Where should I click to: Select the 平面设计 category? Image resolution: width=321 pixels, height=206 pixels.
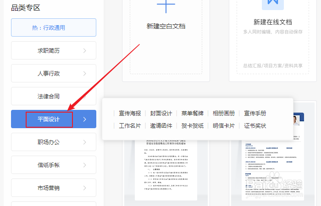pyautogui.click(x=54, y=119)
